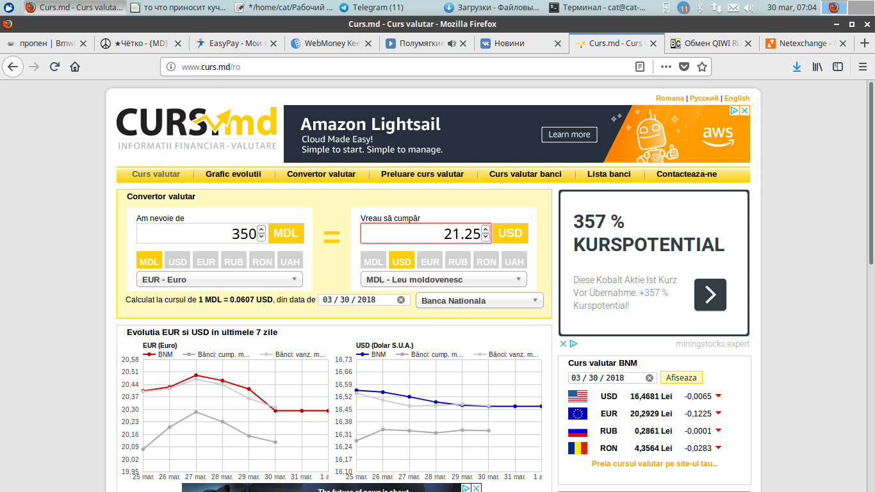Image resolution: width=875 pixels, height=492 pixels.
Task: Click the USD flag in BNM rates
Action: [578, 396]
